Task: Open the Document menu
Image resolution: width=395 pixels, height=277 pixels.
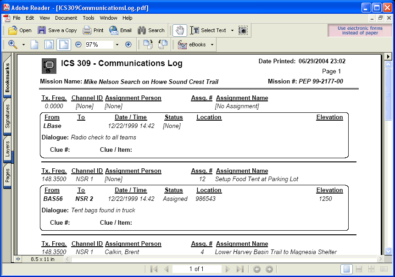Action: (x=66, y=18)
